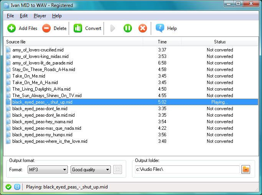Click the blue status bar icon
The height and width of the screenshot is (195, 262).
pyautogui.click(x=17, y=187)
